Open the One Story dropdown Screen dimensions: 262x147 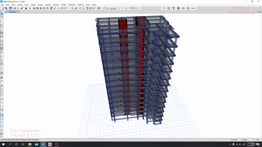pos(236,140)
